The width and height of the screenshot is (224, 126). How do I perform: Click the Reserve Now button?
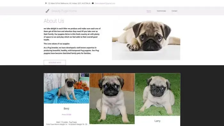[55, 62]
